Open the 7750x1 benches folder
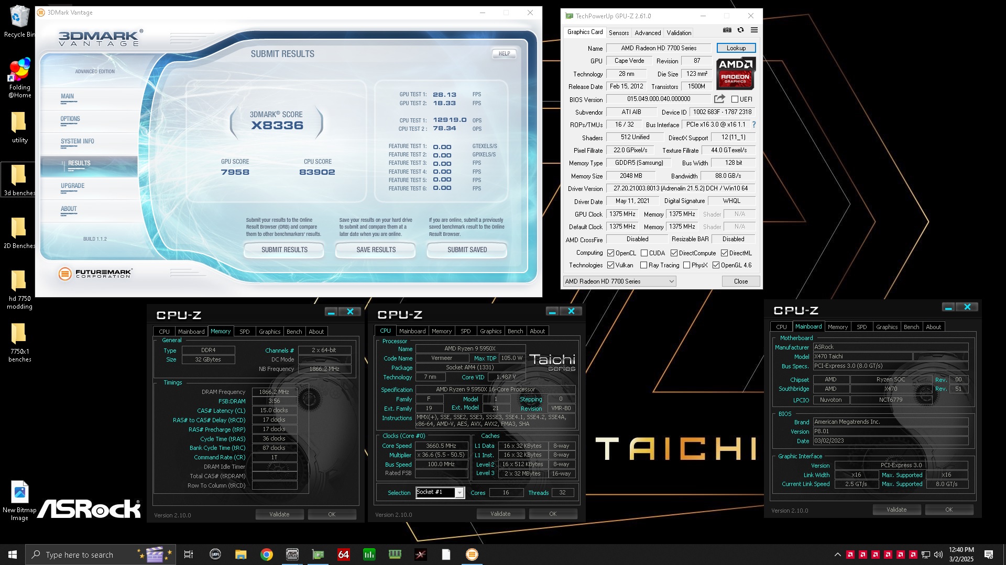Screen dimensions: 1006x565 [19, 342]
